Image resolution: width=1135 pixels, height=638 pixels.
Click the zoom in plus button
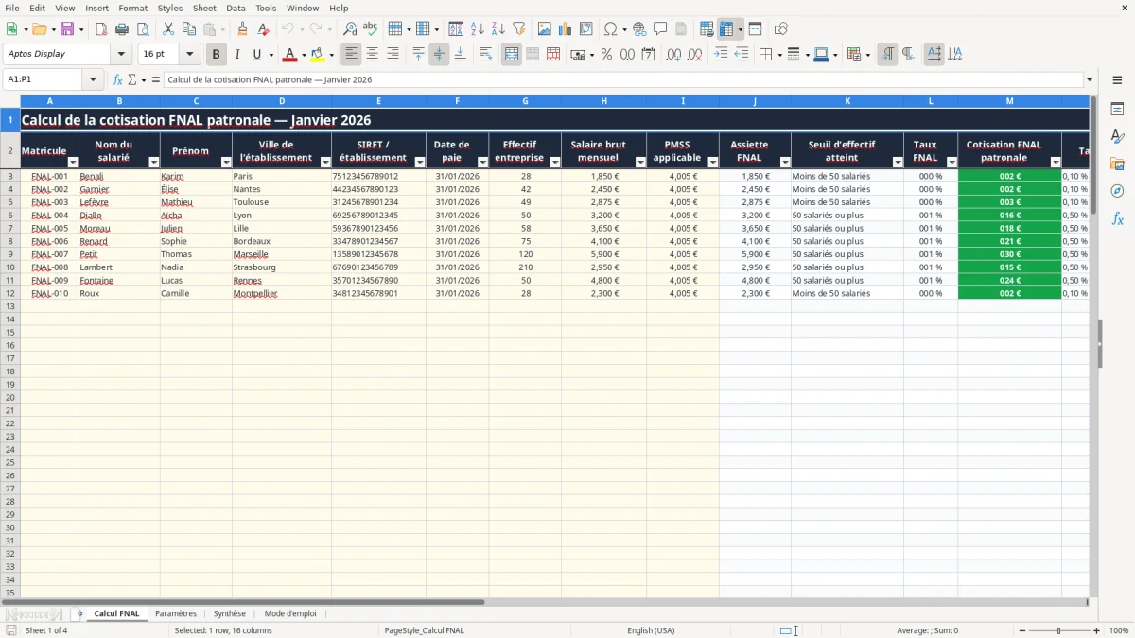pos(1097,630)
